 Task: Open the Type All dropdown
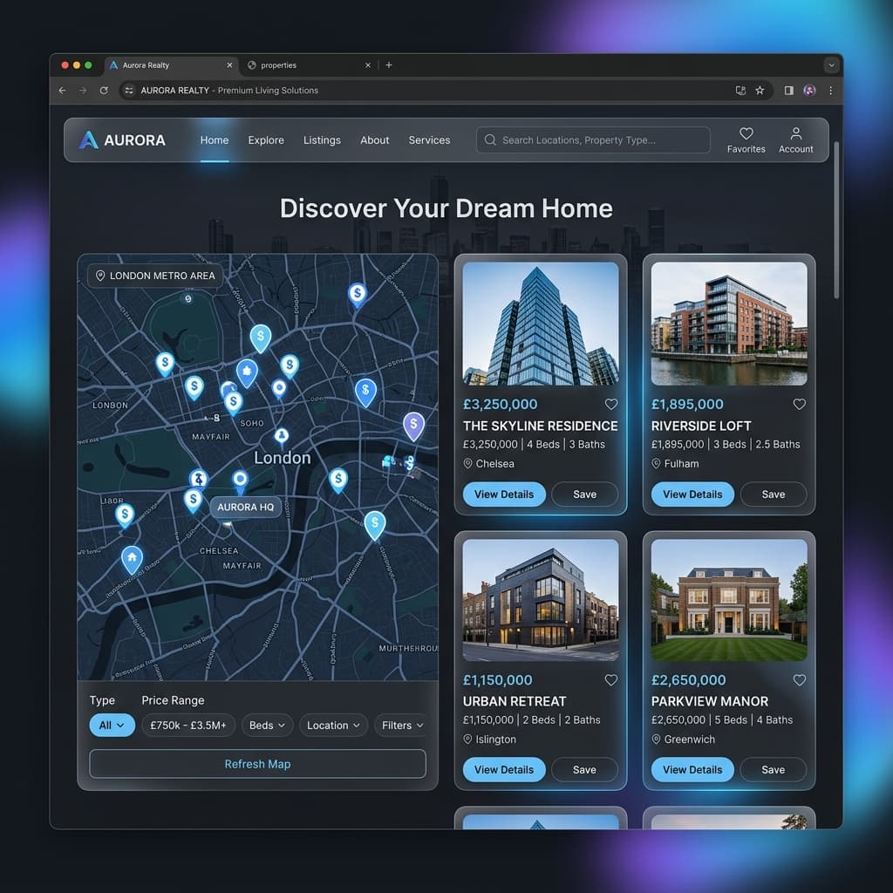(112, 726)
